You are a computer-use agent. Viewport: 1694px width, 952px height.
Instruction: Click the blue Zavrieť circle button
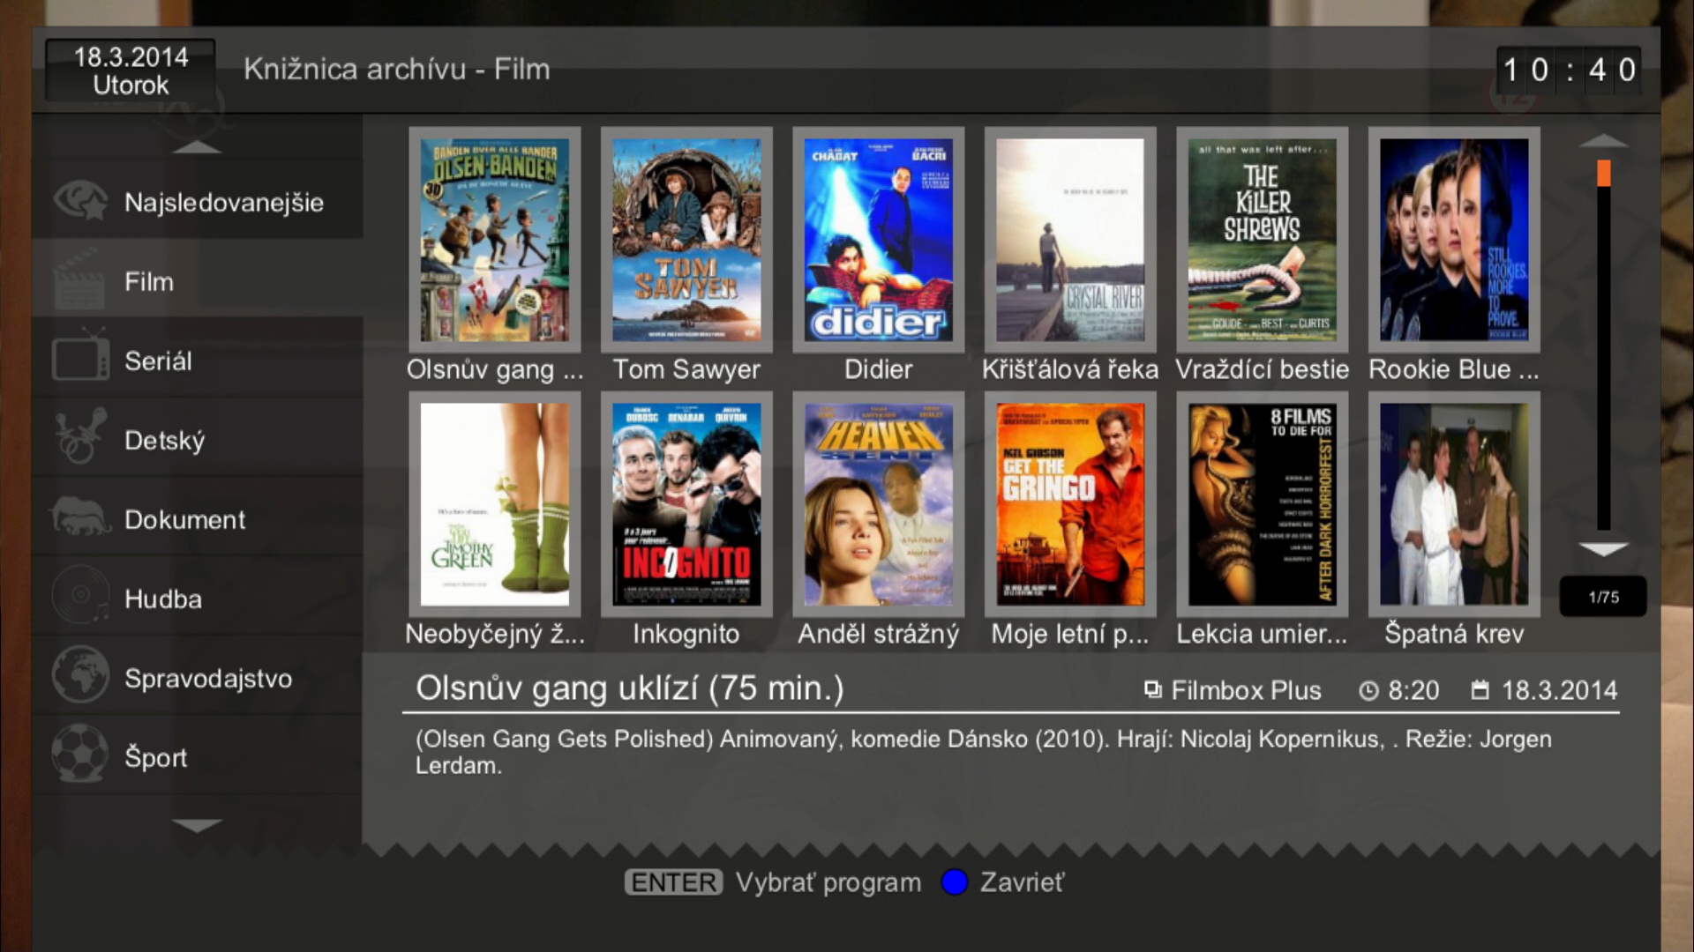coord(955,882)
